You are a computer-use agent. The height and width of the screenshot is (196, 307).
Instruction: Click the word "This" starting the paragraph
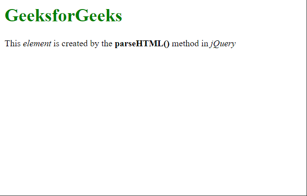click(x=13, y=44)
